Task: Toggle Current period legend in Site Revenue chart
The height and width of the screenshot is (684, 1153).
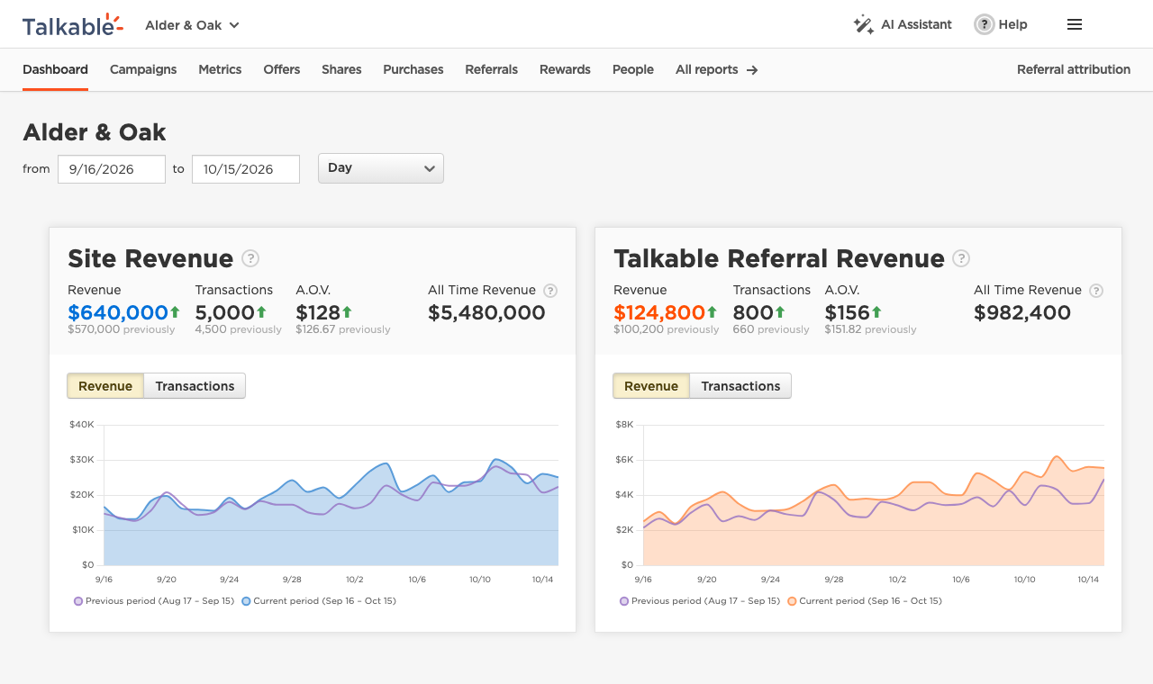Action: coord(319,601)
